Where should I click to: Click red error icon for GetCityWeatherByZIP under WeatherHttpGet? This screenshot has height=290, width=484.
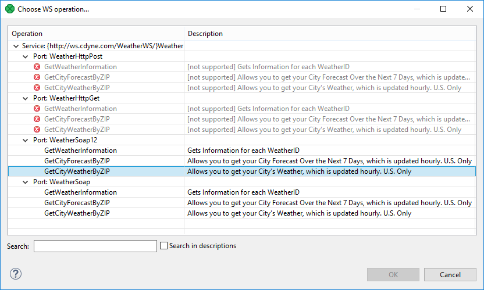coord(37,130)
